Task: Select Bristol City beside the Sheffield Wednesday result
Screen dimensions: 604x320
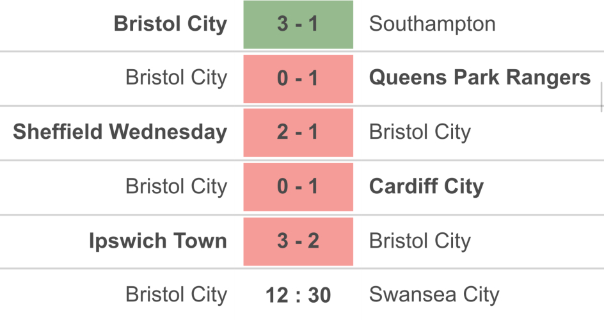Action: 420,132
